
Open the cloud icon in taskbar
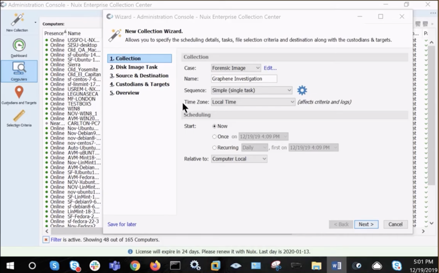pyautogui.click(x=377, y=265)
